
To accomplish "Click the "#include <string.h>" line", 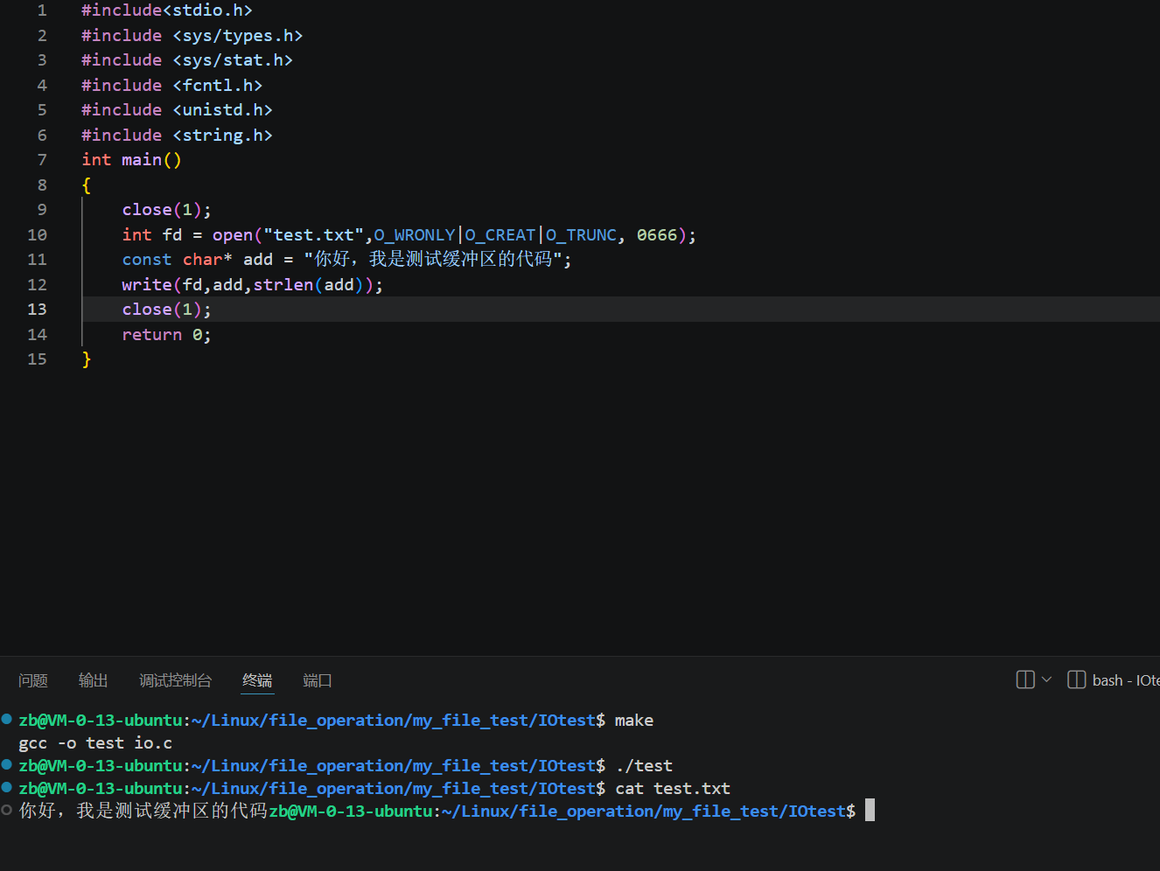I will point(177,136).
